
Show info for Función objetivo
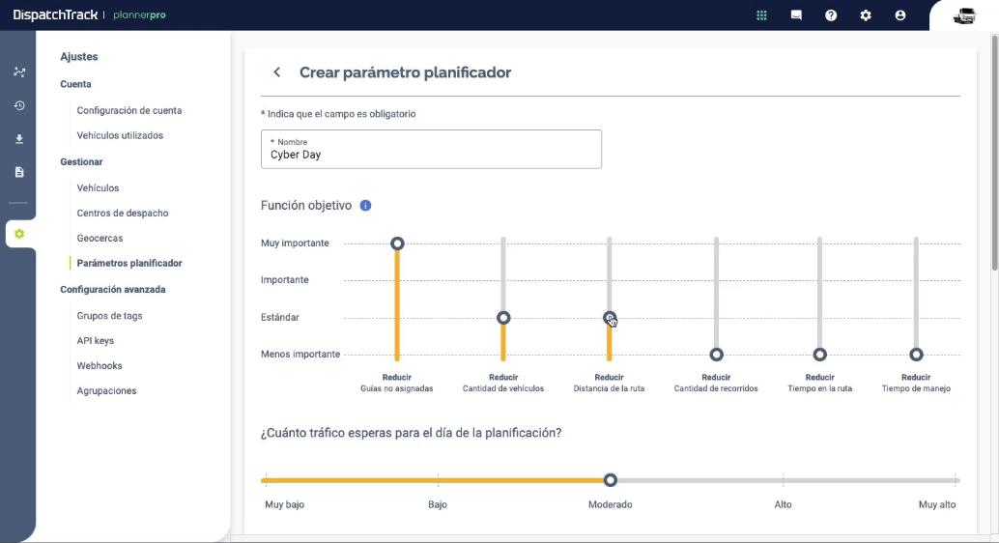[366, 205]
